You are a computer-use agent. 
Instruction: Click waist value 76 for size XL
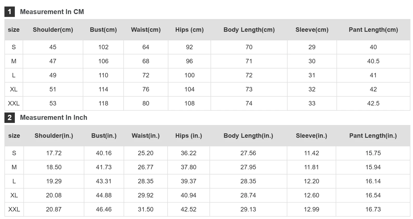146,89
